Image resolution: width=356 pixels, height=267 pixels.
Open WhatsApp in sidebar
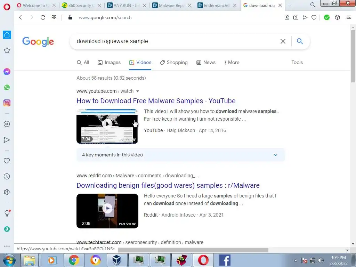(7, 87)
